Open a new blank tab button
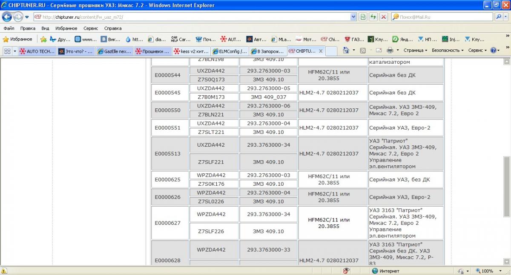This screenshot has width=511, height=275. tap(332, 51)
